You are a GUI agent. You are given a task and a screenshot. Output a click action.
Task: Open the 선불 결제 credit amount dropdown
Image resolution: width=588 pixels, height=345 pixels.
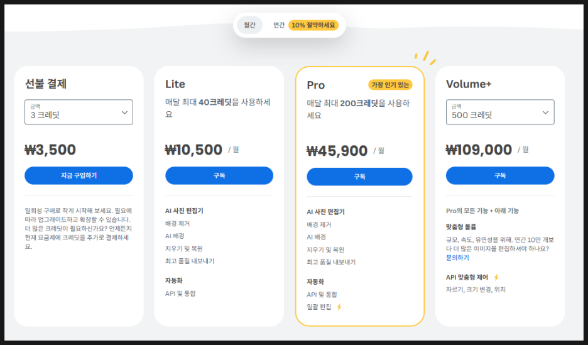[x=79, y=112]
